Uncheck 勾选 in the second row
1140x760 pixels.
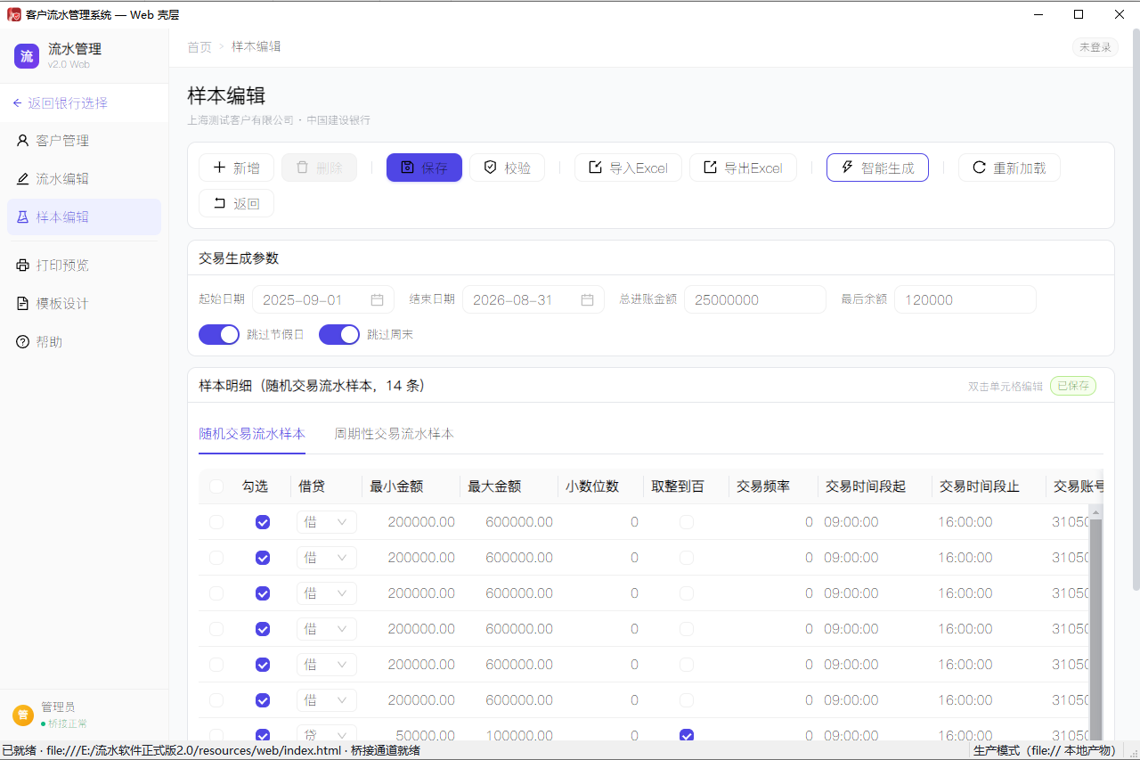pyautogui.click(x=263, y=558)
